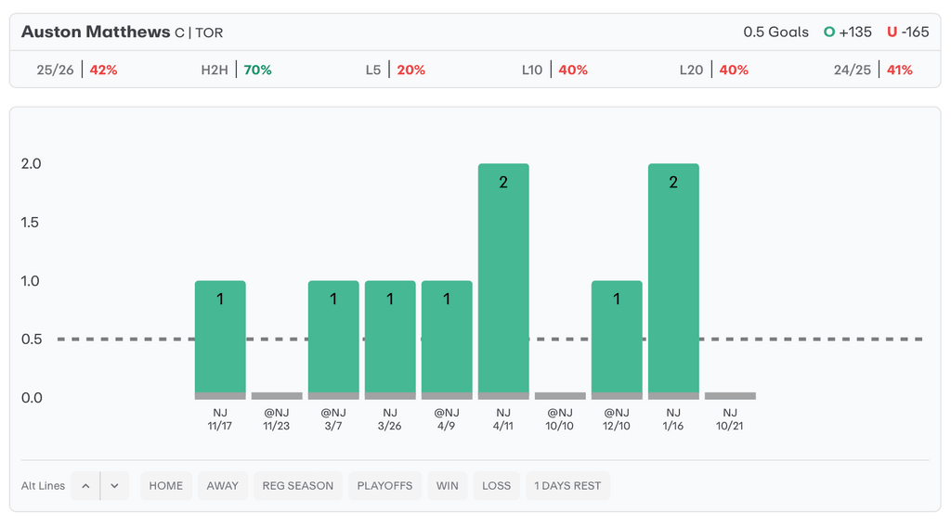Open the 25/26 season split
Image resolution: width=951 pixels, height=525 pixels.
click(77, 70)
